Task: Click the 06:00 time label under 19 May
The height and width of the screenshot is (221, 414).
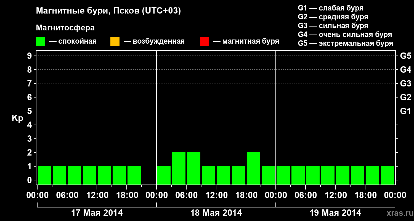Action: click(306, 195)
